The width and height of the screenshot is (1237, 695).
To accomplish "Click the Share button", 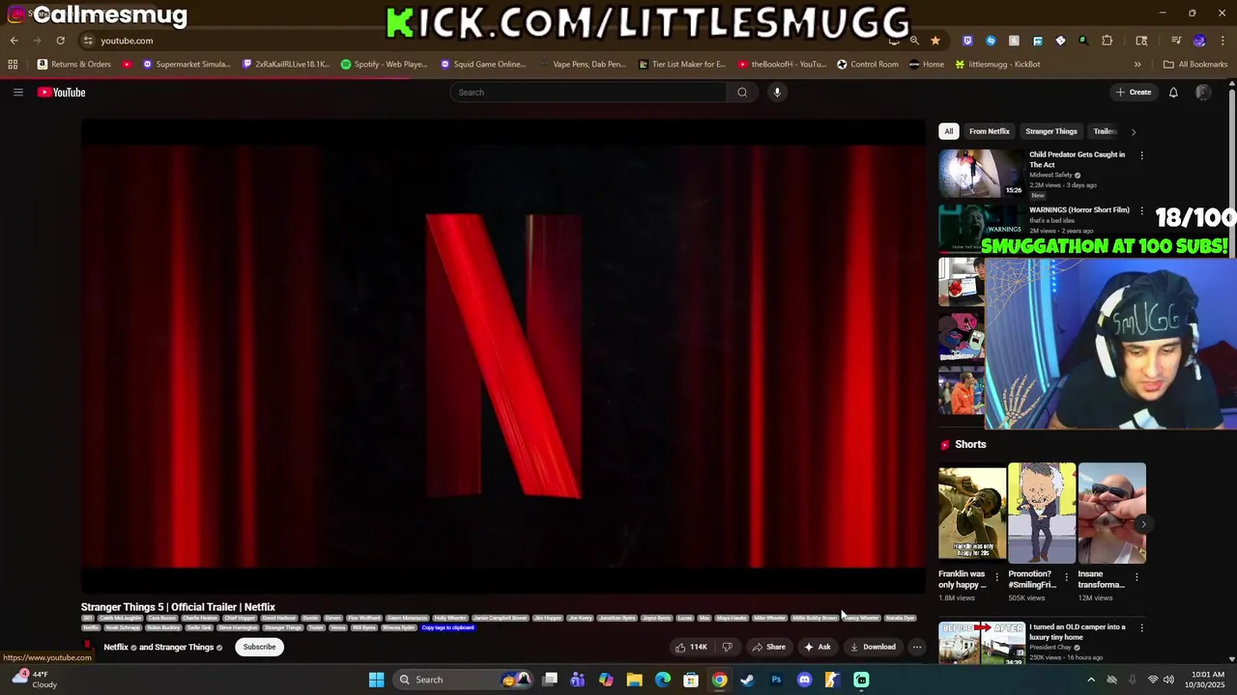I will pos(769,647).
